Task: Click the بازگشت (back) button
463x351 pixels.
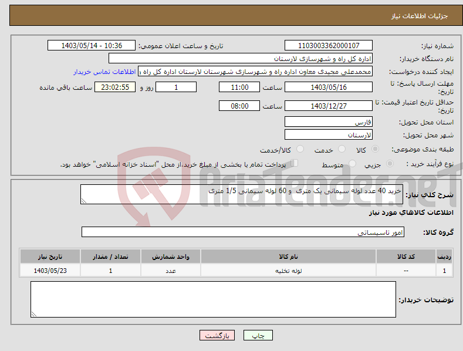Action: pos(217,335)
